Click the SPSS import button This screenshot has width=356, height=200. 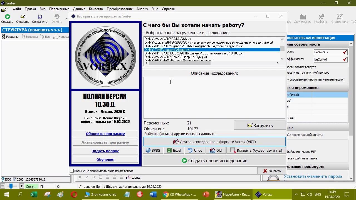pyautogui.click(x=153, y=150)
